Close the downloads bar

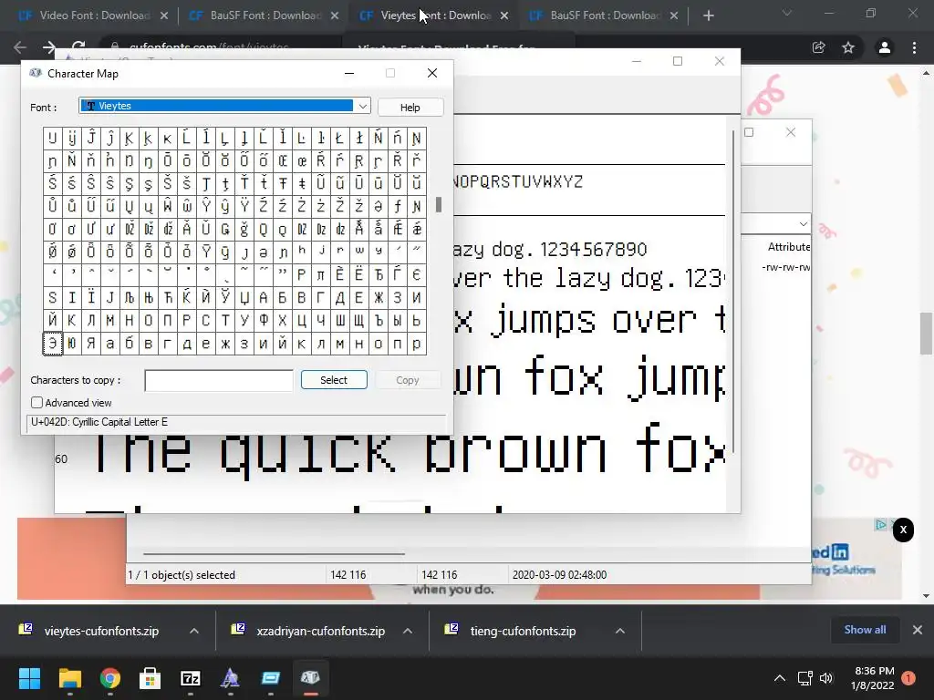[918, 630]
